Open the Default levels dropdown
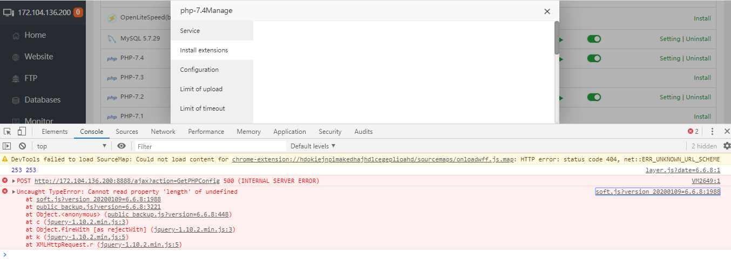The width and height of the screenshot is (731, 272). [313, 146]
